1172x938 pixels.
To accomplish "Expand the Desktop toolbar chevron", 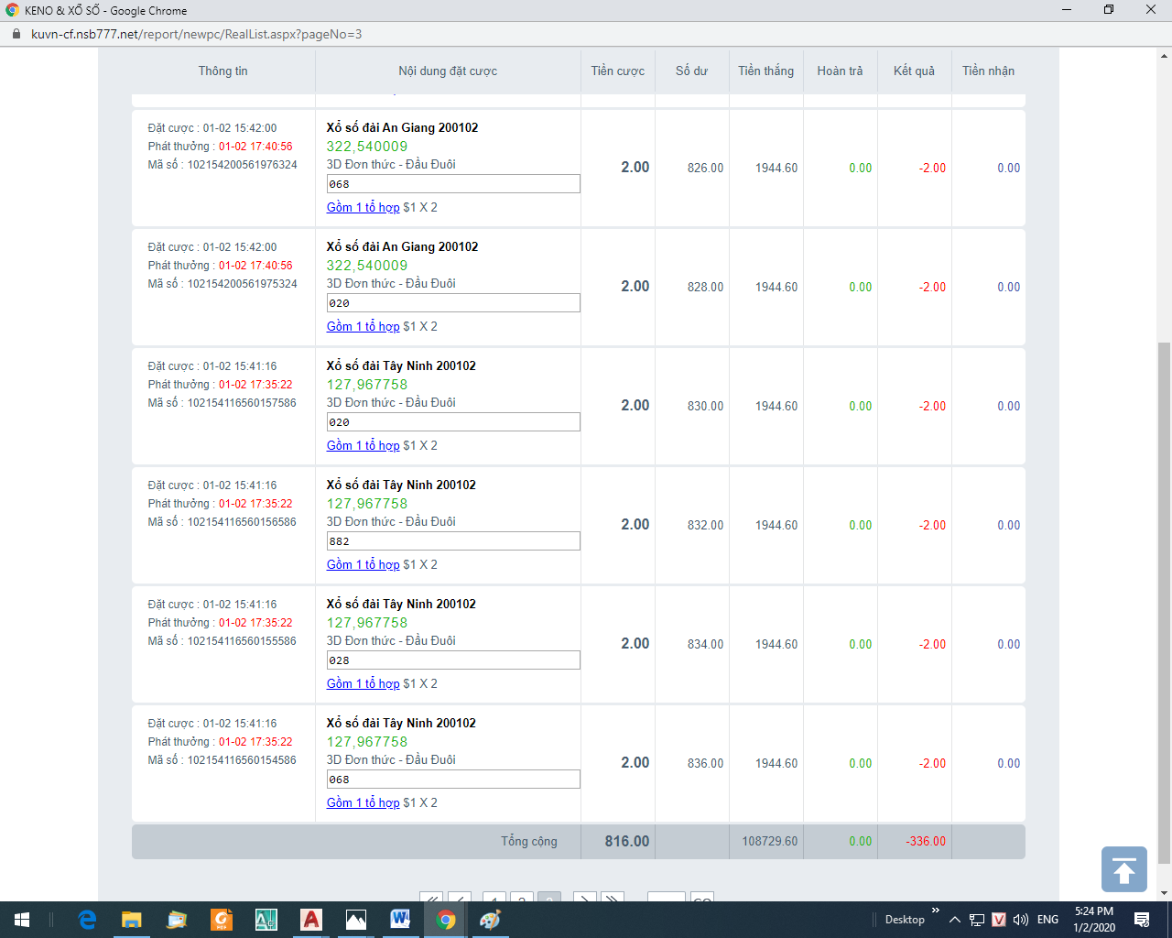I will pos(935,911).
